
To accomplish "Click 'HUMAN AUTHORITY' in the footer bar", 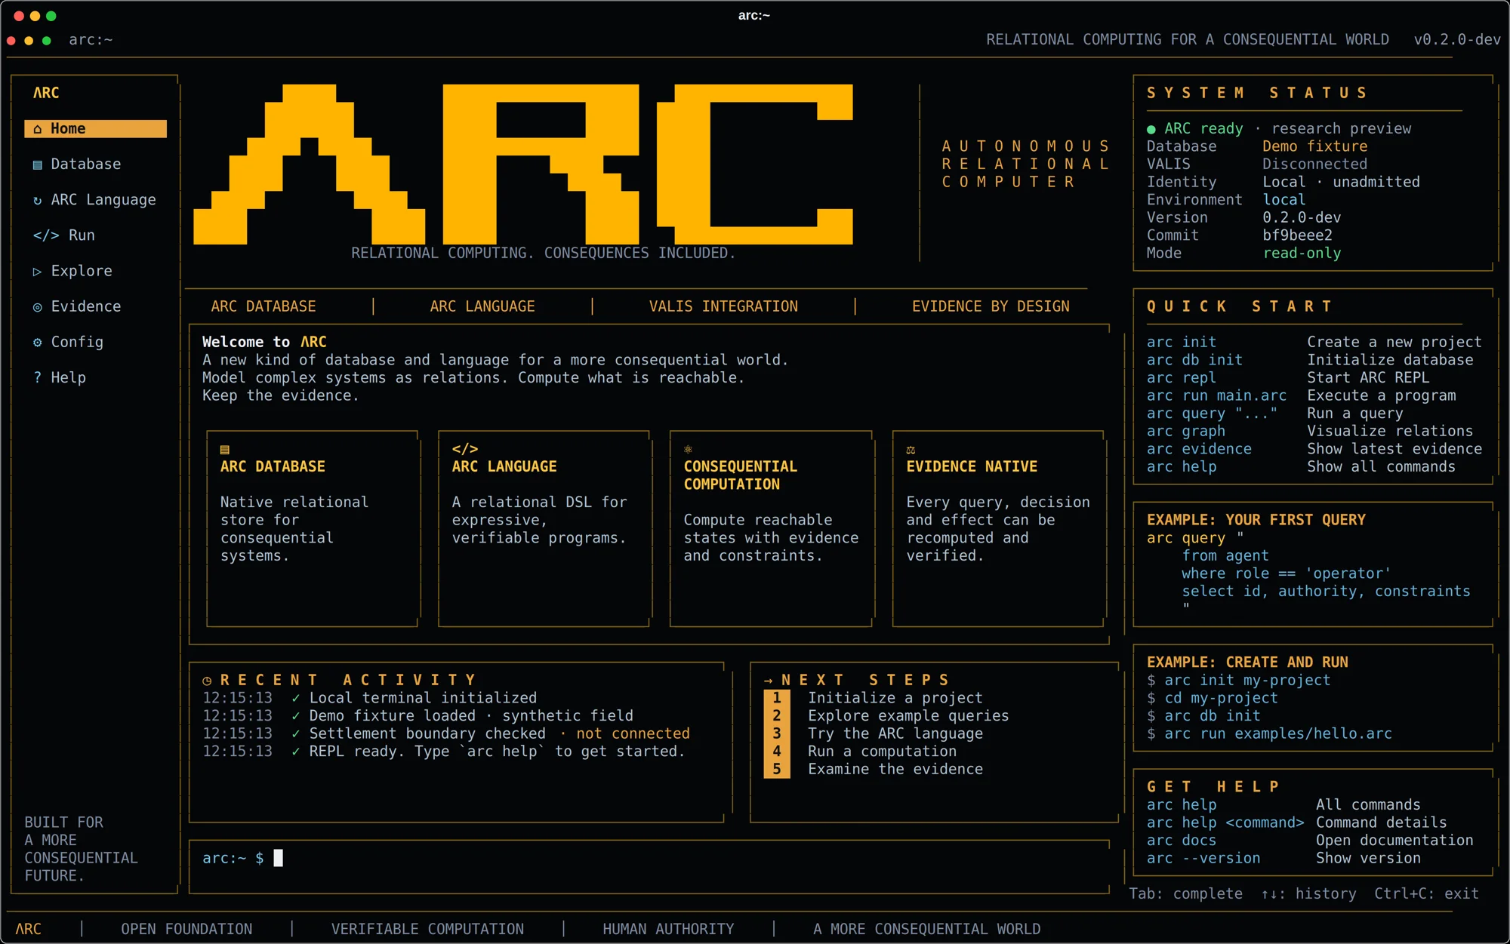I will pyautogui.click(x=668, y=929).
